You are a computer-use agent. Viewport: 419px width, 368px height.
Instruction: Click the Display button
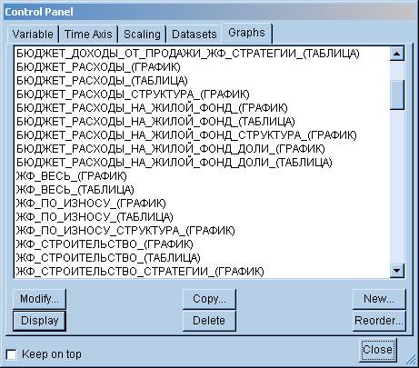pyautogui.click(x=39, y=321)
